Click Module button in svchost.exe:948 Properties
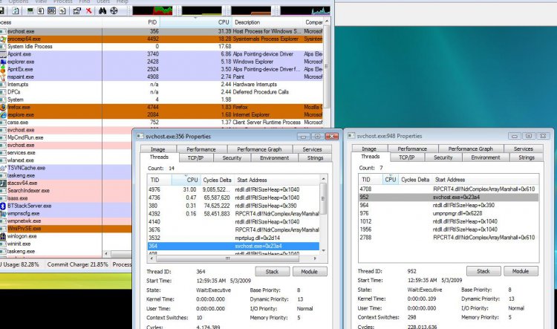The image size is (557, 329). (x=521, y=271)
